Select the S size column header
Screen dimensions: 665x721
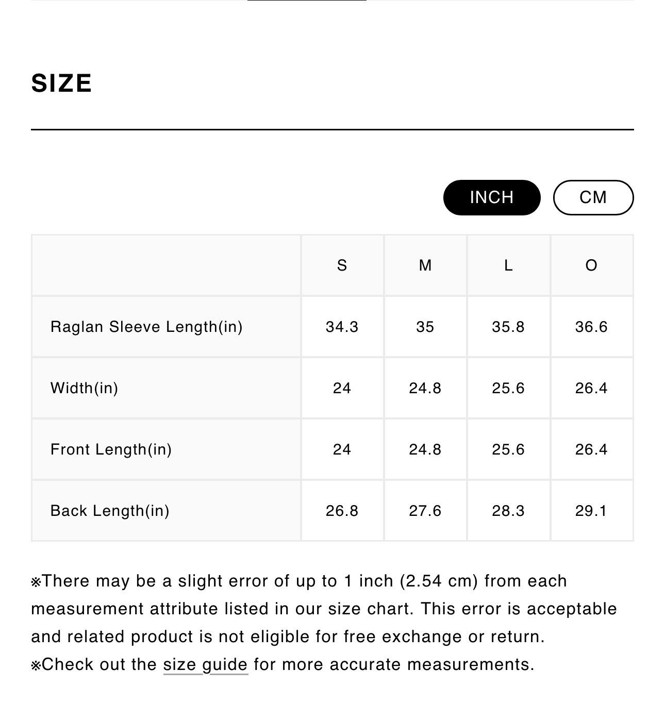[x=342, y=265]
